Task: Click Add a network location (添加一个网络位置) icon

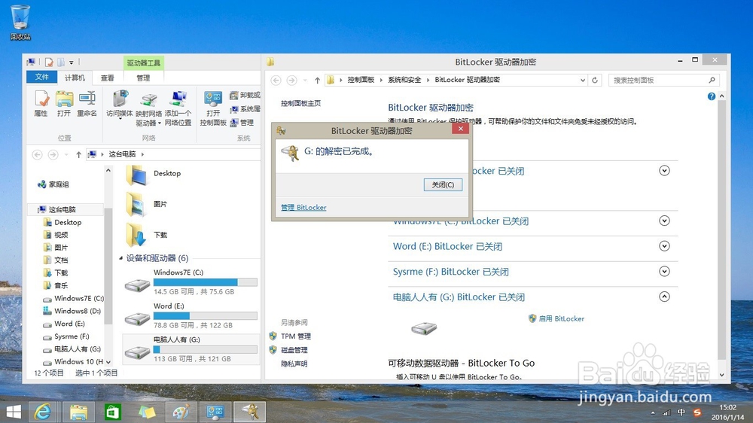Action: (178, 108)
